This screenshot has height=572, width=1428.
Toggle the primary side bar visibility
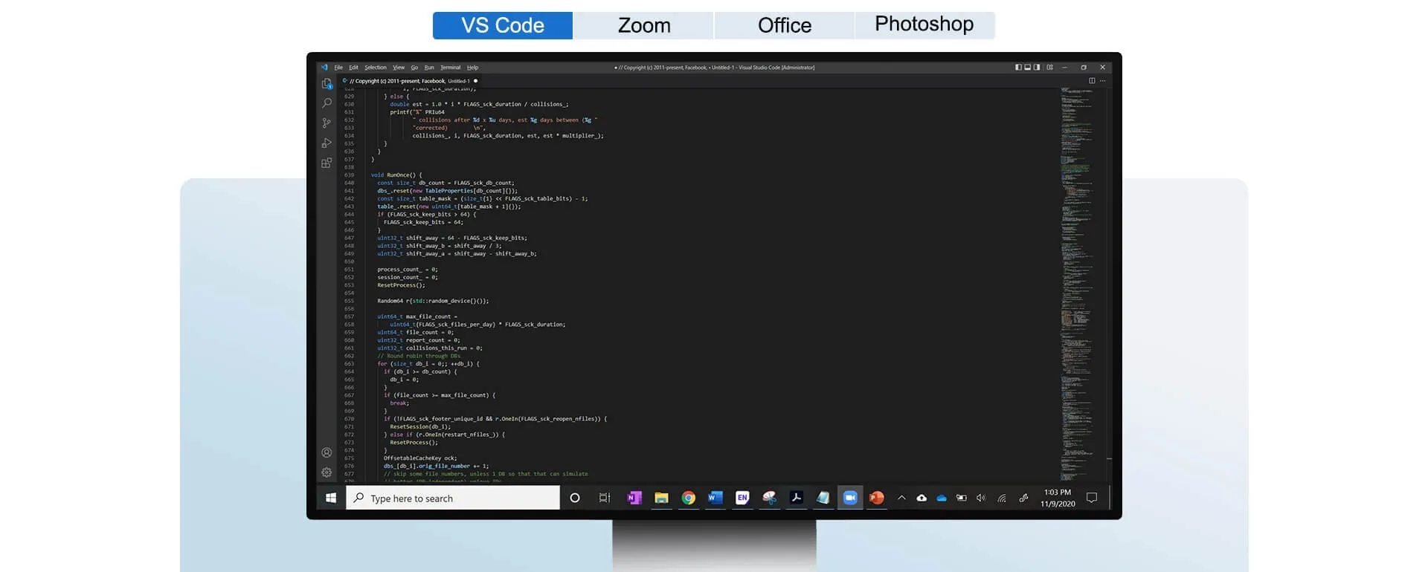click(x=1018, y=68)
